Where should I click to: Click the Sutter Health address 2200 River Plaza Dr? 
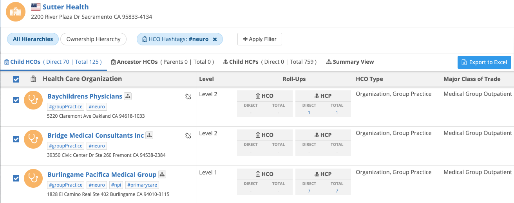pyautogui.click(x=92, y=17)
